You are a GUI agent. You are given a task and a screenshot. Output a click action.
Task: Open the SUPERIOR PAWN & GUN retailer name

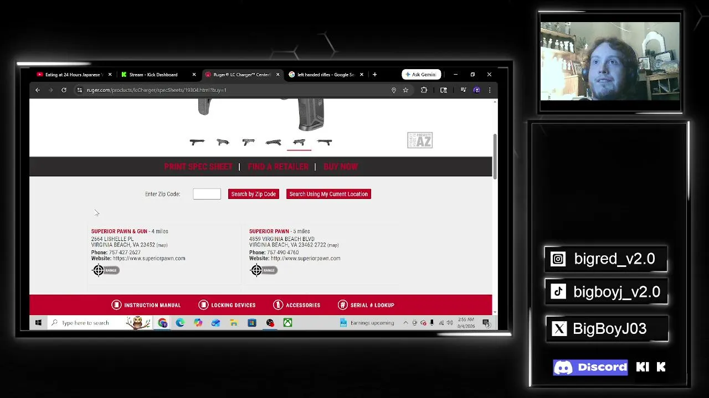(119, 231)
